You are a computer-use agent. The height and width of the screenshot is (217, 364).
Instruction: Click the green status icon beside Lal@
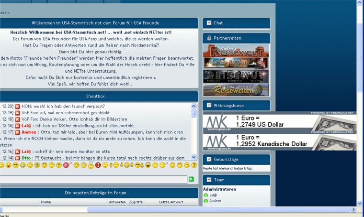[x=206, y=195]
